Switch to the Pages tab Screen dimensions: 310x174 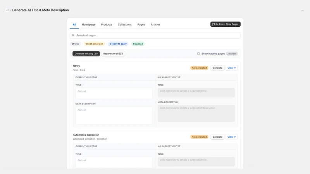point(141,24)
